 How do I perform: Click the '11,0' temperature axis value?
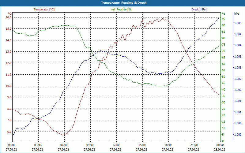coord(9,74)
